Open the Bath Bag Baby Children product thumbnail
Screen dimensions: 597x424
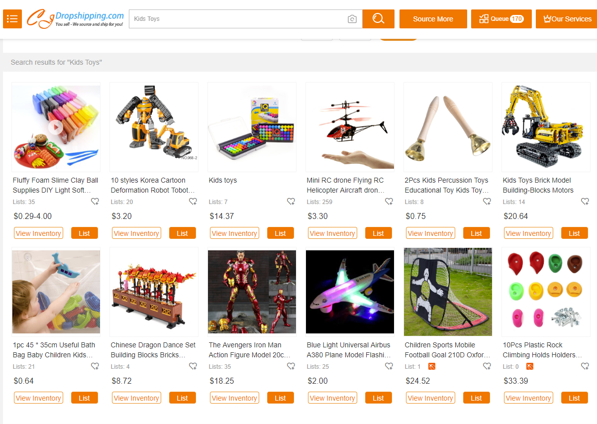pyautogui.click(x=56, y=292)
